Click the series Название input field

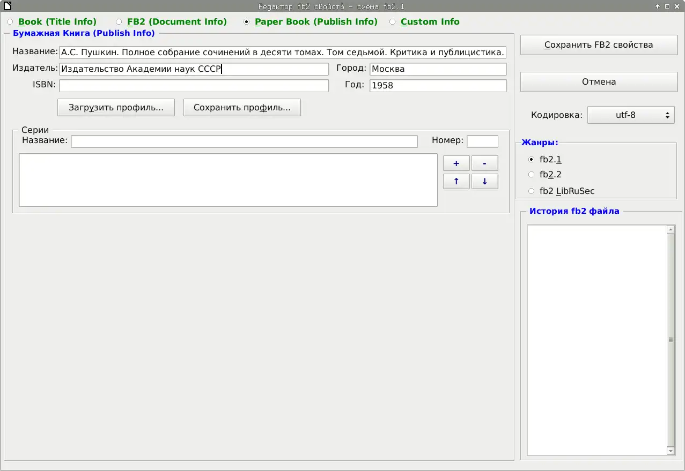(x=244, y=141)
